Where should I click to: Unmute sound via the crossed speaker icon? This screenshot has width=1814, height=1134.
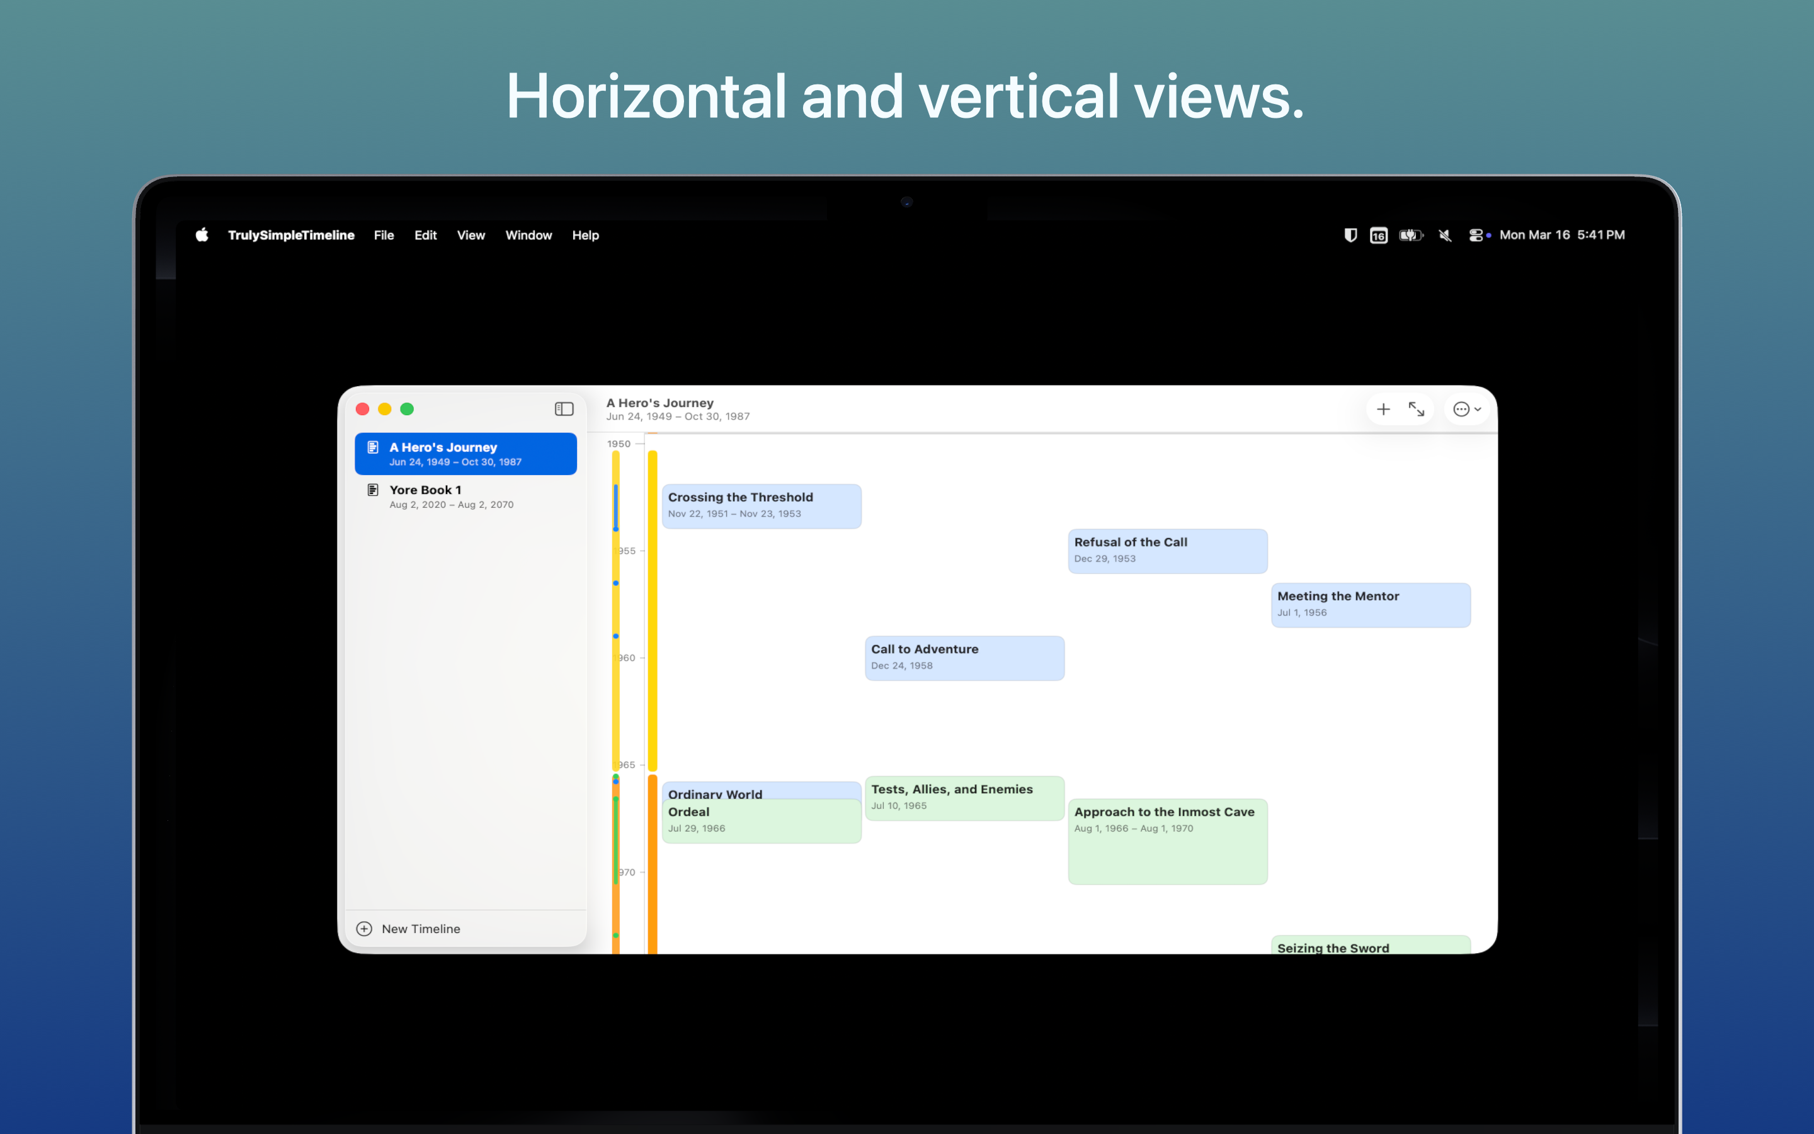click(x=1444, y=235)
